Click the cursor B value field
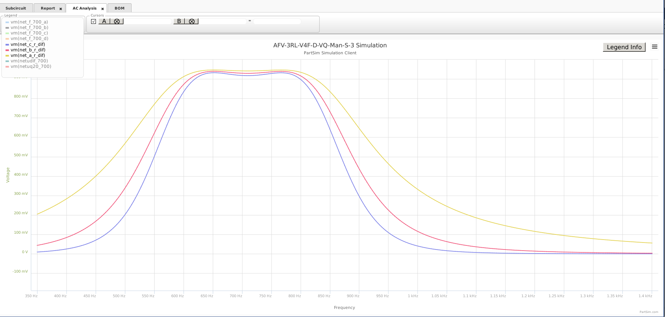This screenshot has width=665, height=317. click(223, 21)
